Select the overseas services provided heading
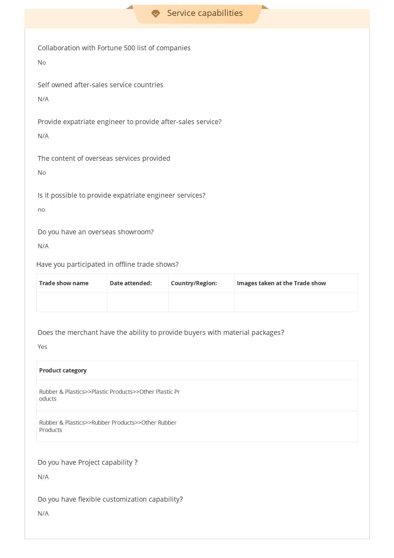Viewport: 394px width, 558px height. pyautogui.click(x=104, y=159)
